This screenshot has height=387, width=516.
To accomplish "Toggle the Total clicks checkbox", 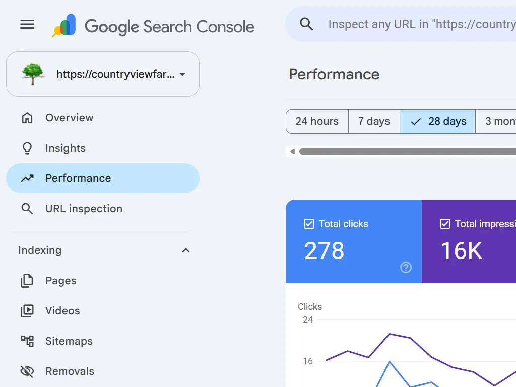I will click(309, 224).
